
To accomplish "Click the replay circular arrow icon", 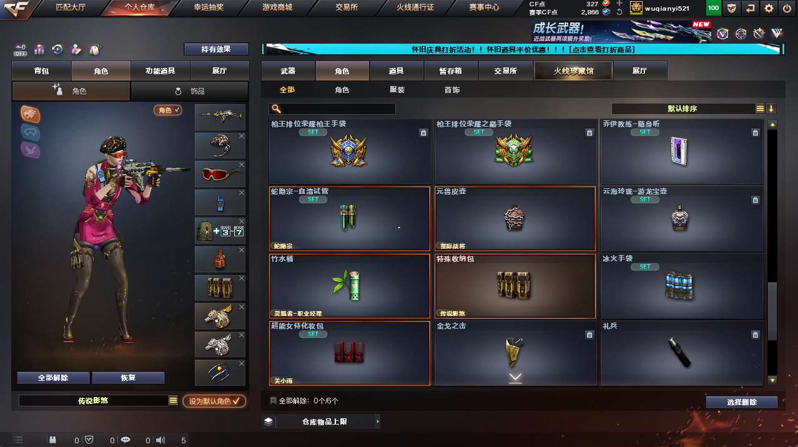I will [x=57, y=49].
